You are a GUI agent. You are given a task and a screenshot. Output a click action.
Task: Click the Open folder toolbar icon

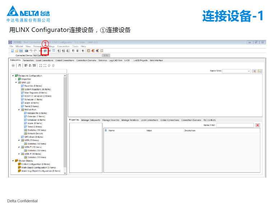tap(16, 51)
